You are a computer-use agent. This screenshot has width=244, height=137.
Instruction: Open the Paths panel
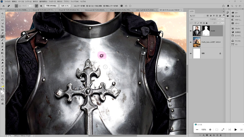(237, 44)
